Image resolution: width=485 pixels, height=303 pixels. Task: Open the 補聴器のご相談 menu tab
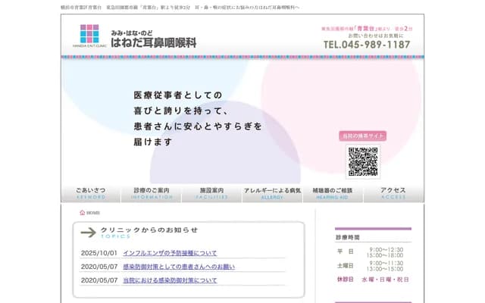point(333,194)
